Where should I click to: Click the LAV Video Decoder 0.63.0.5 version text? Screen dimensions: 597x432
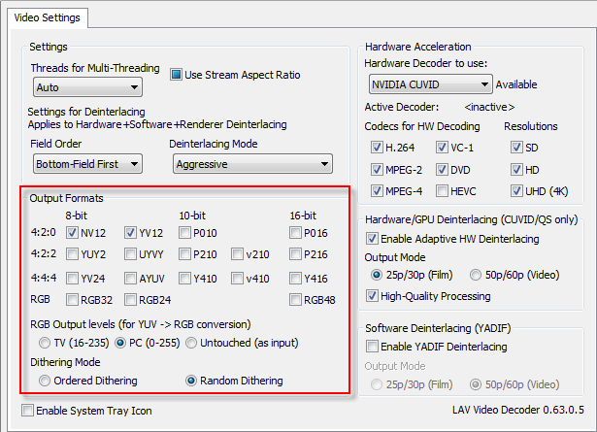518,410
